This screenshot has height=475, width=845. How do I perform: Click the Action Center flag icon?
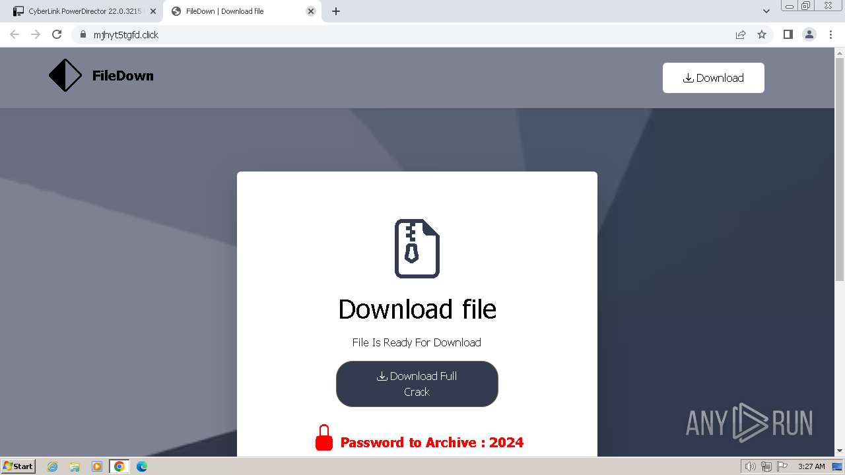(782, 466)
